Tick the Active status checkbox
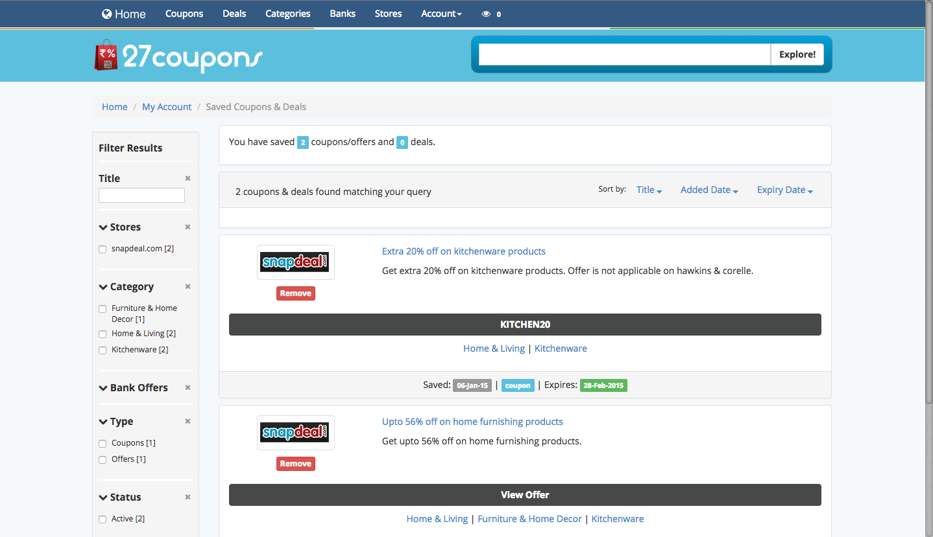The height and width of the screenshot is (537, 933). pos(103,520)
